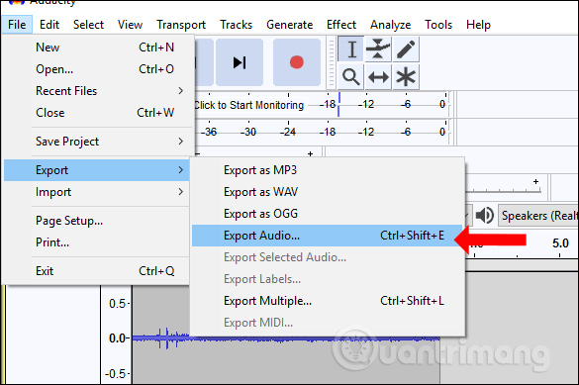The image size is (579, 385).
Task: Choose New from the File menu
Action: point(99,48)
